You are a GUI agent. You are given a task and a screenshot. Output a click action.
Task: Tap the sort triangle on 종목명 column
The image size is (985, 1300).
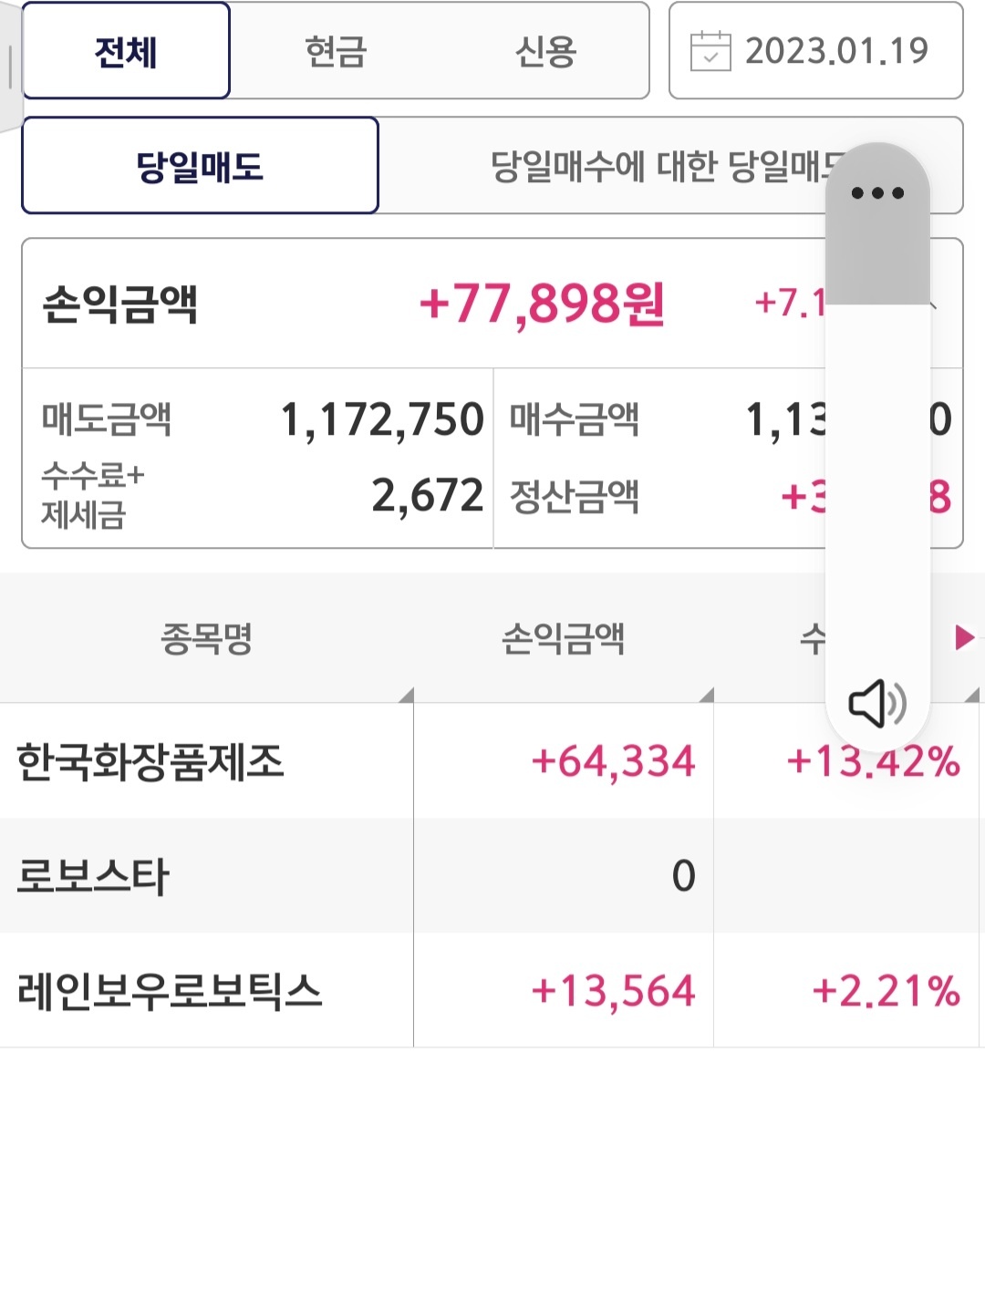(x=406, y=696)
